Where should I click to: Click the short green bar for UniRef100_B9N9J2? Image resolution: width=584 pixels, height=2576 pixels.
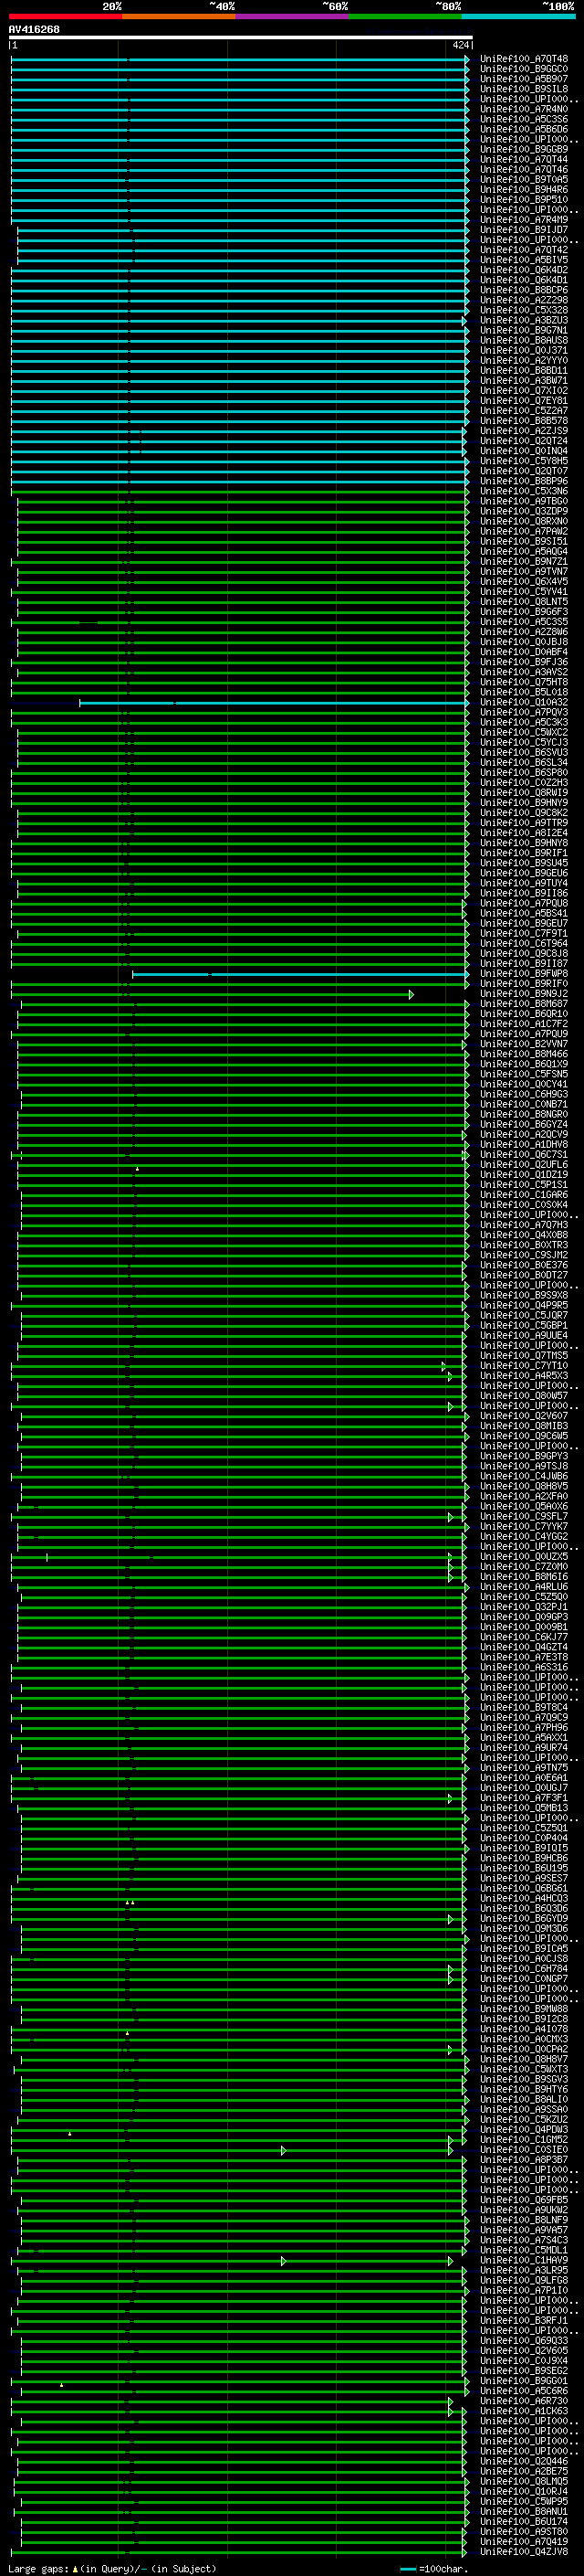(x=212, y=994)
